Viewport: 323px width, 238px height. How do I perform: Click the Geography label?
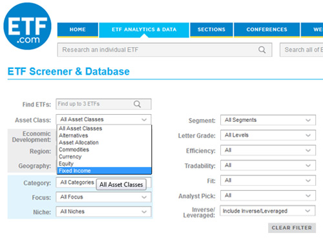click(35, 166)
